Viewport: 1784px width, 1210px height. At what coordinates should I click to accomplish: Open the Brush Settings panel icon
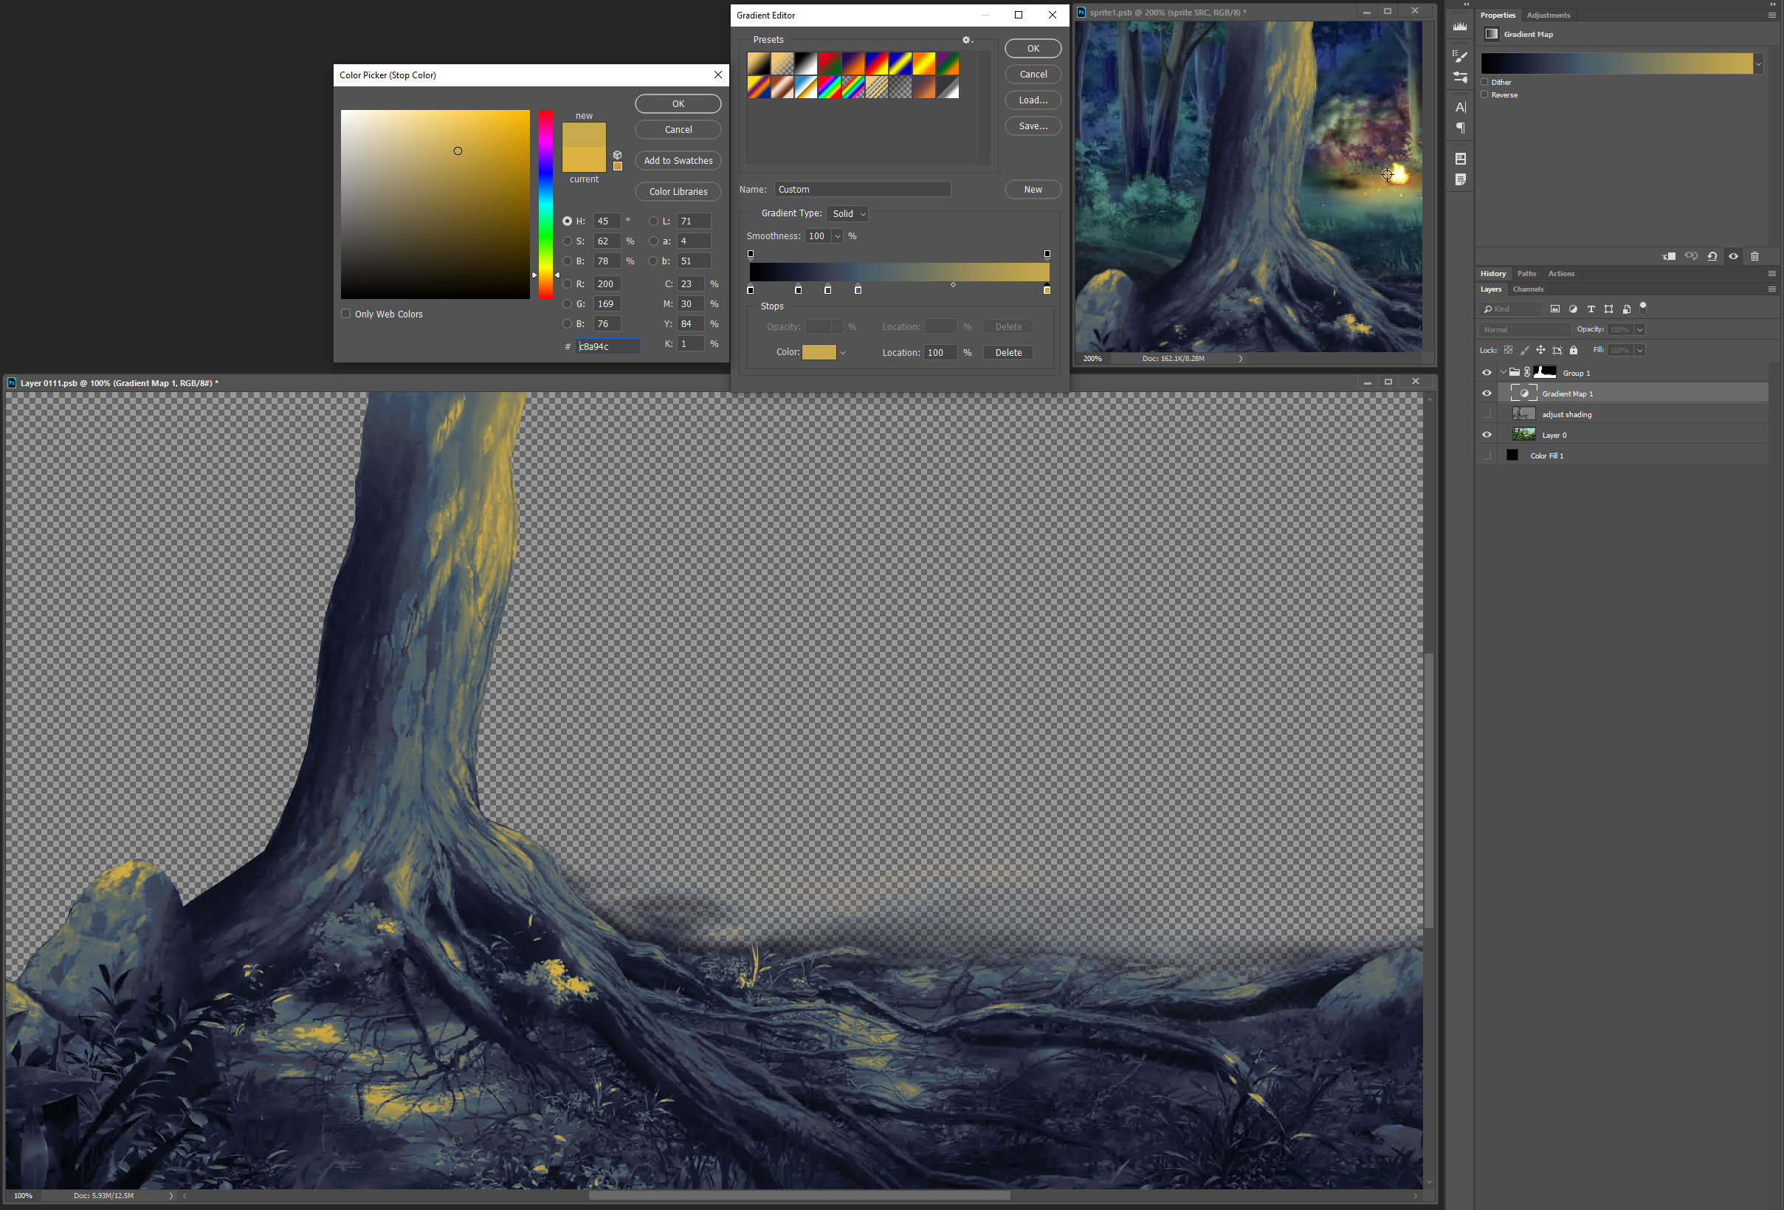pos(1460,56)
